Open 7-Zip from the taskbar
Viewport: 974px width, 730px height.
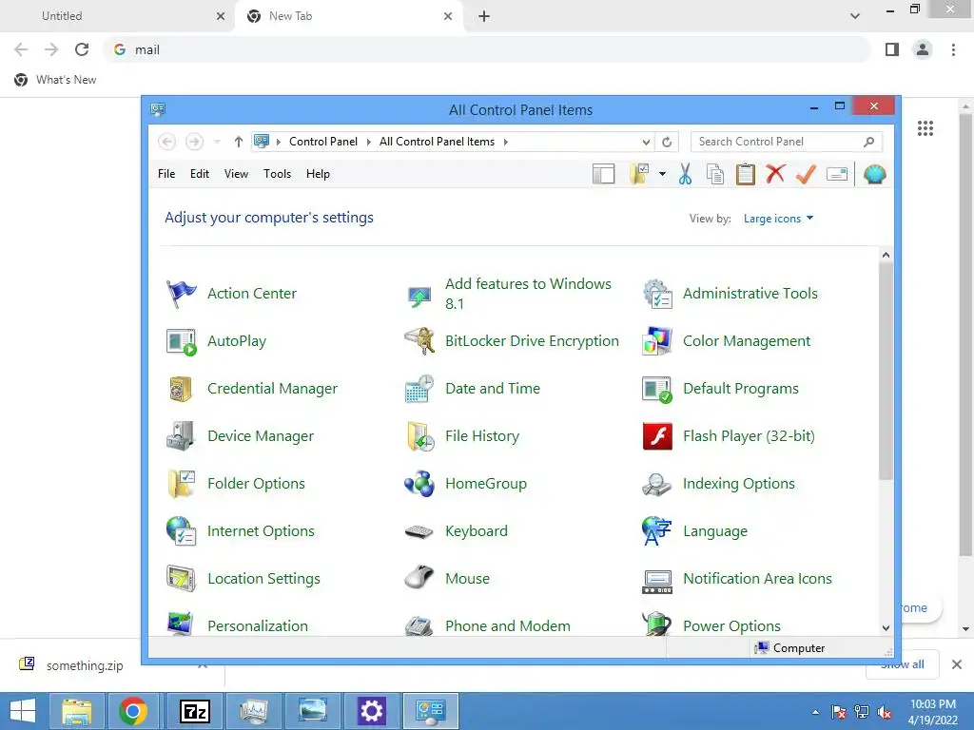[x=194, y=711]
